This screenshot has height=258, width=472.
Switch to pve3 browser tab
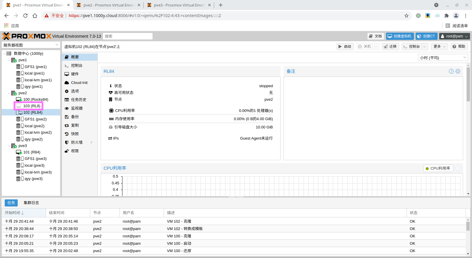[x=179, y=5]
